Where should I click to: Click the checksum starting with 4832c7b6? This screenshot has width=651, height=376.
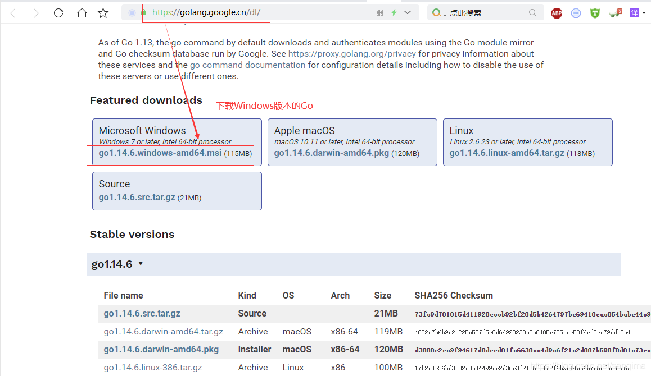click(522, 332)
